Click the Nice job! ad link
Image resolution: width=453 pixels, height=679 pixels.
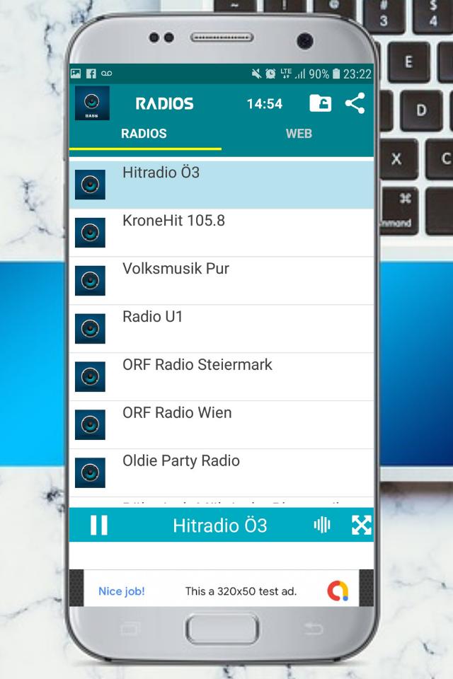click(x=121, y=591)
